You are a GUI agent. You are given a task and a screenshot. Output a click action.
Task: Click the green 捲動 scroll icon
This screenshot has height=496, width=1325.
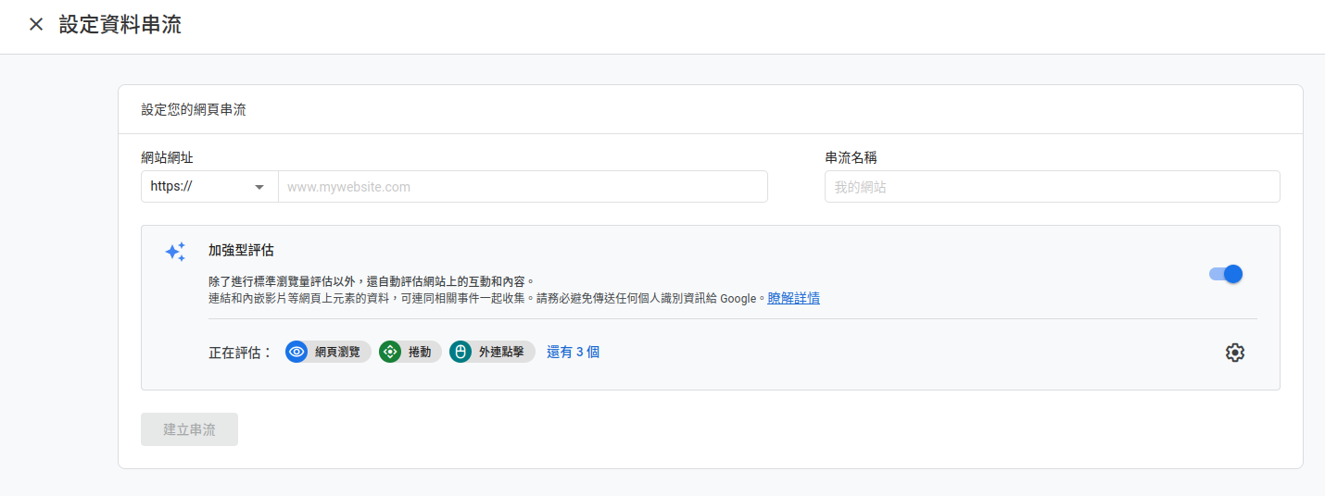pyautogui.click(x=390, y=352)
